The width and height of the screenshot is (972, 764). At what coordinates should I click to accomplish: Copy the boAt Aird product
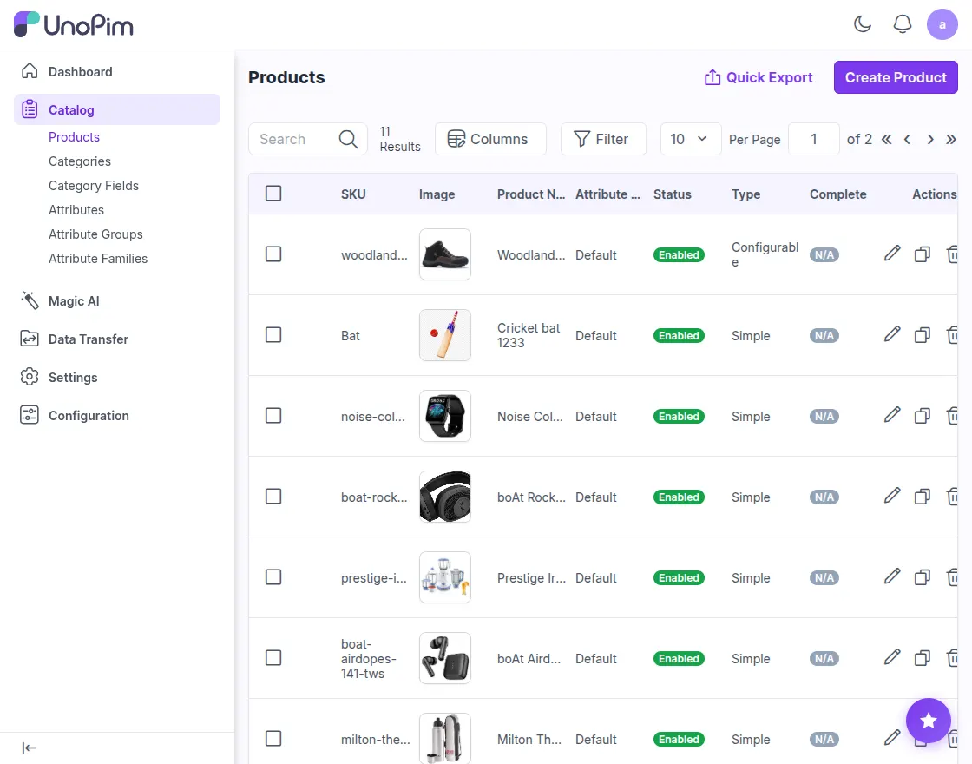[x=923, y=657]
